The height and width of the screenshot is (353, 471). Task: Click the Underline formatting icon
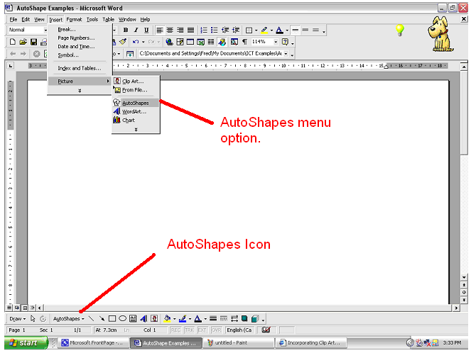[x=146, y=30]
